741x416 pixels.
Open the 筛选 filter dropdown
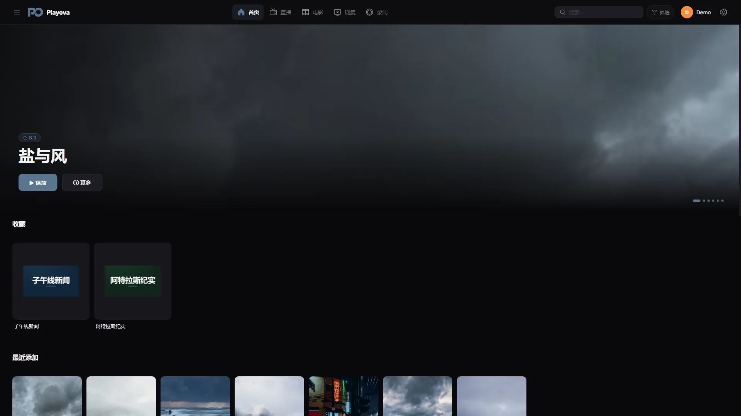pyautogui.click(x=661, y=12)
